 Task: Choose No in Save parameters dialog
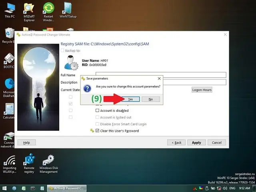[151, 99]
